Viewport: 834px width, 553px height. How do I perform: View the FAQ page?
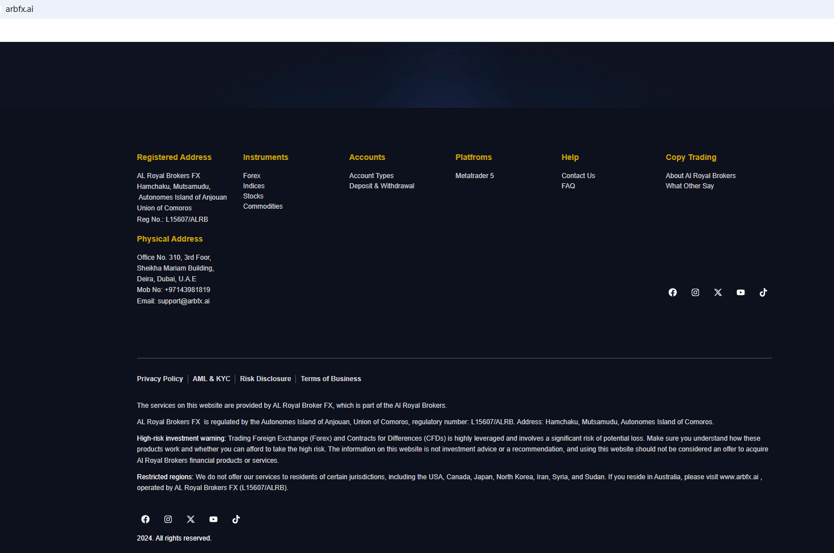pos(568,186)
